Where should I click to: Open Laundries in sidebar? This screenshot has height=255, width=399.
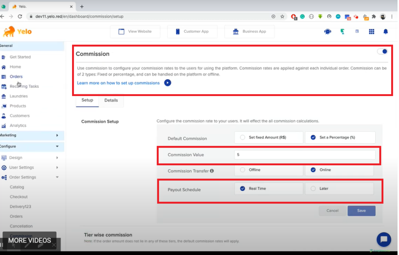19,96
